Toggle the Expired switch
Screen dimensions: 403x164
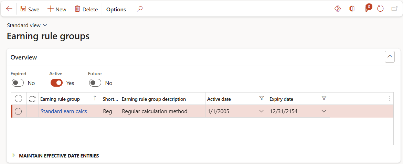click(18, 83)
